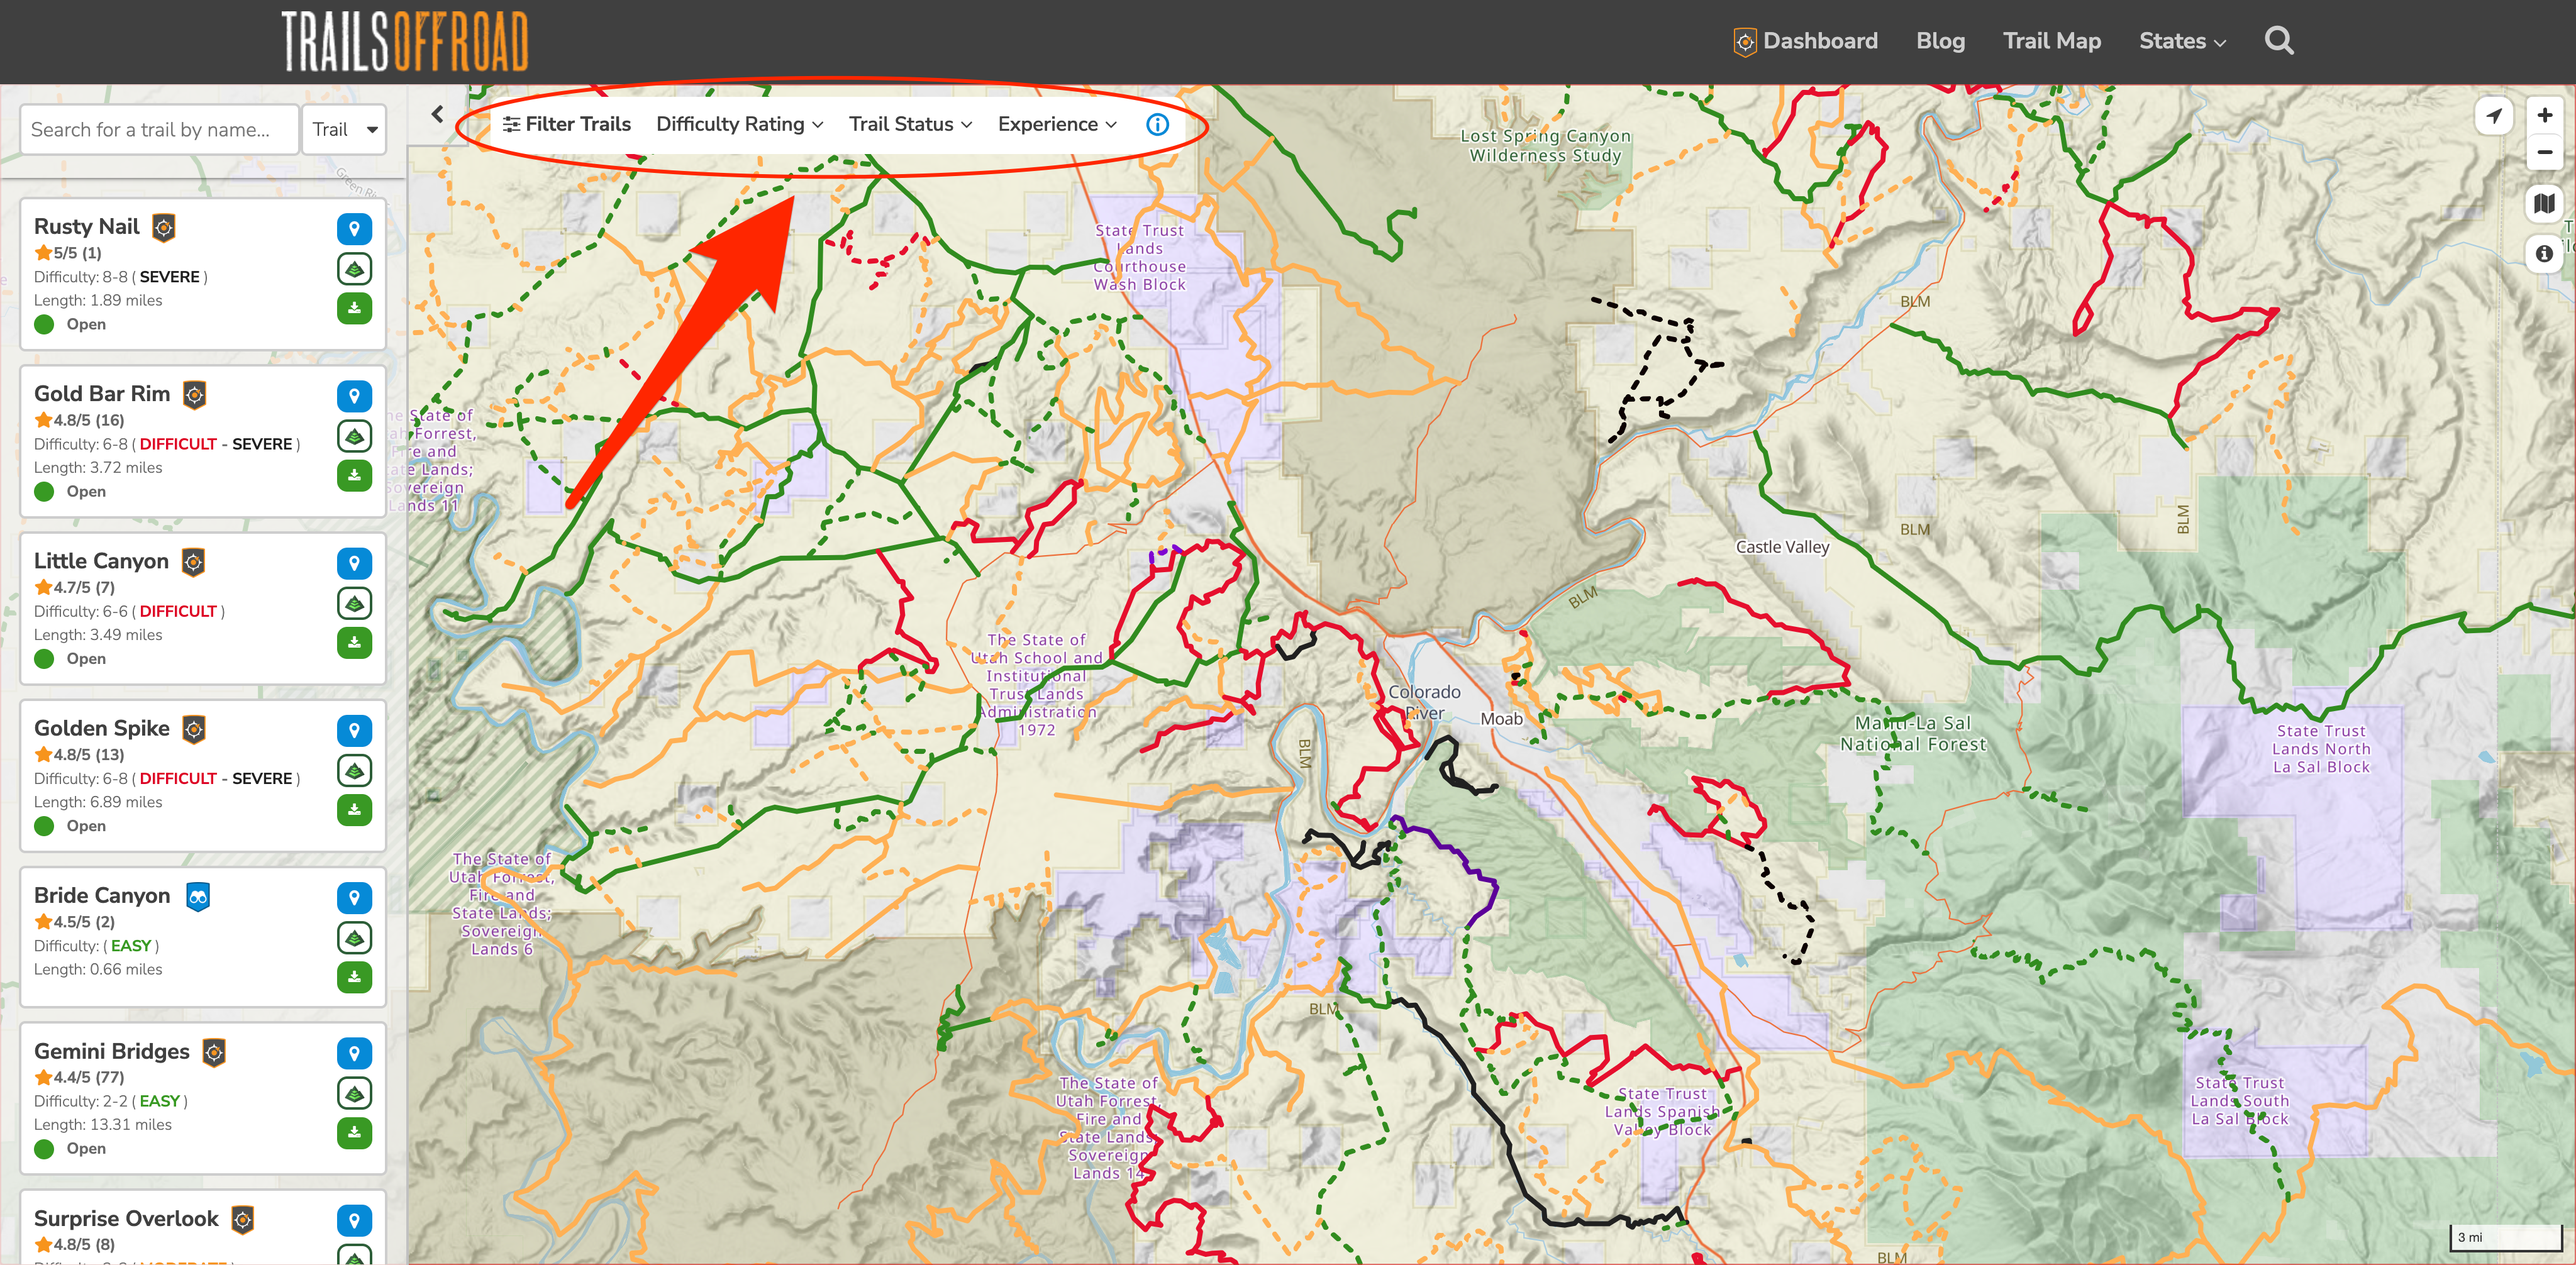Open Gold Bar Rim Gaia GPS pyramid icon

pyautogui.click(x=354, y=436)
